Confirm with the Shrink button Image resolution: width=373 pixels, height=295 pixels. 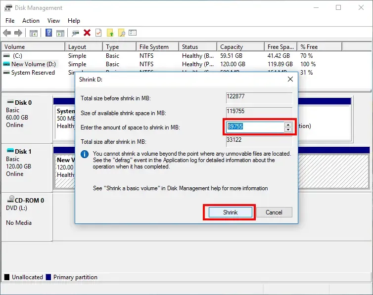(x=230, y=212)
